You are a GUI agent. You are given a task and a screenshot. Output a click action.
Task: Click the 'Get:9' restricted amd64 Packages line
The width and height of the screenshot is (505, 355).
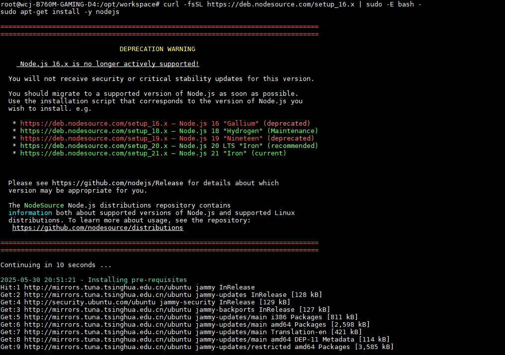point(197,347)
